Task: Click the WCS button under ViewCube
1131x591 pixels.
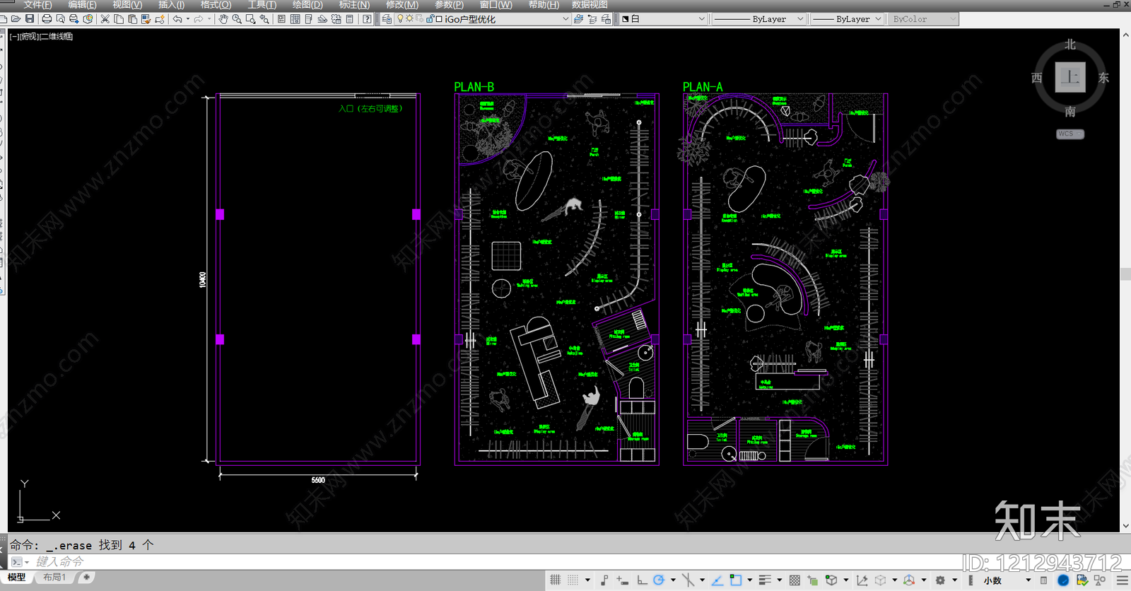Action: [1070, 134]
